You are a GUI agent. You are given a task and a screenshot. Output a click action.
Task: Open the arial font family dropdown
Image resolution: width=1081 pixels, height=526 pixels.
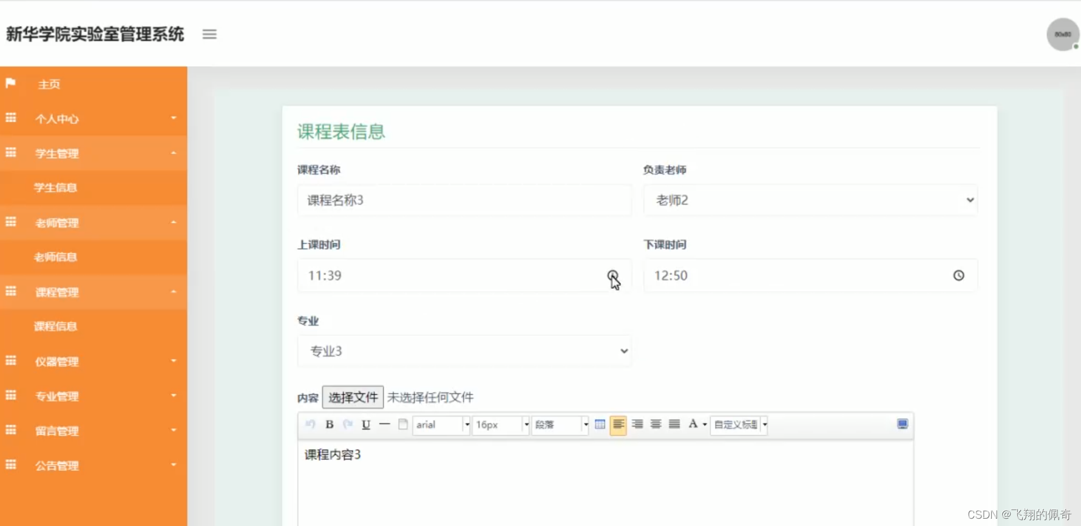442,425
